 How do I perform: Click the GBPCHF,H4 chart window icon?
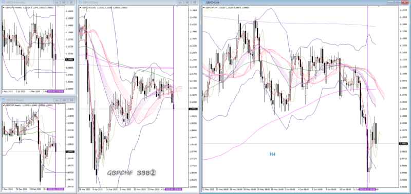204,2
